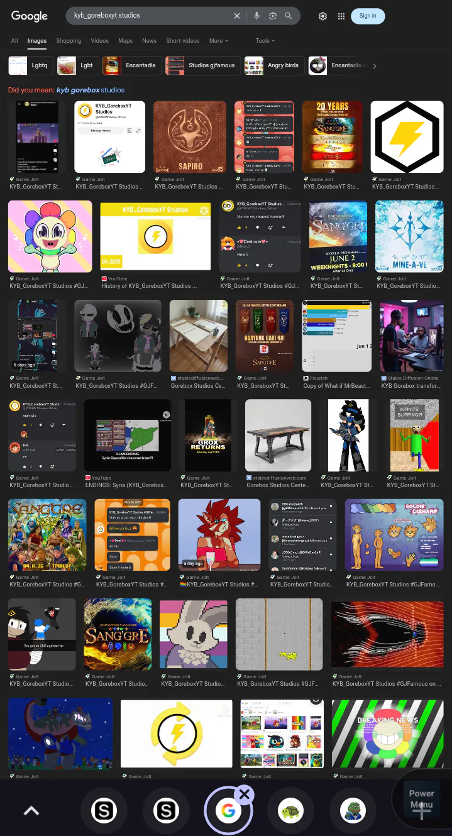452x836 pixels.
Task: Expand the More dropdown menu
Action: point(219,41)
